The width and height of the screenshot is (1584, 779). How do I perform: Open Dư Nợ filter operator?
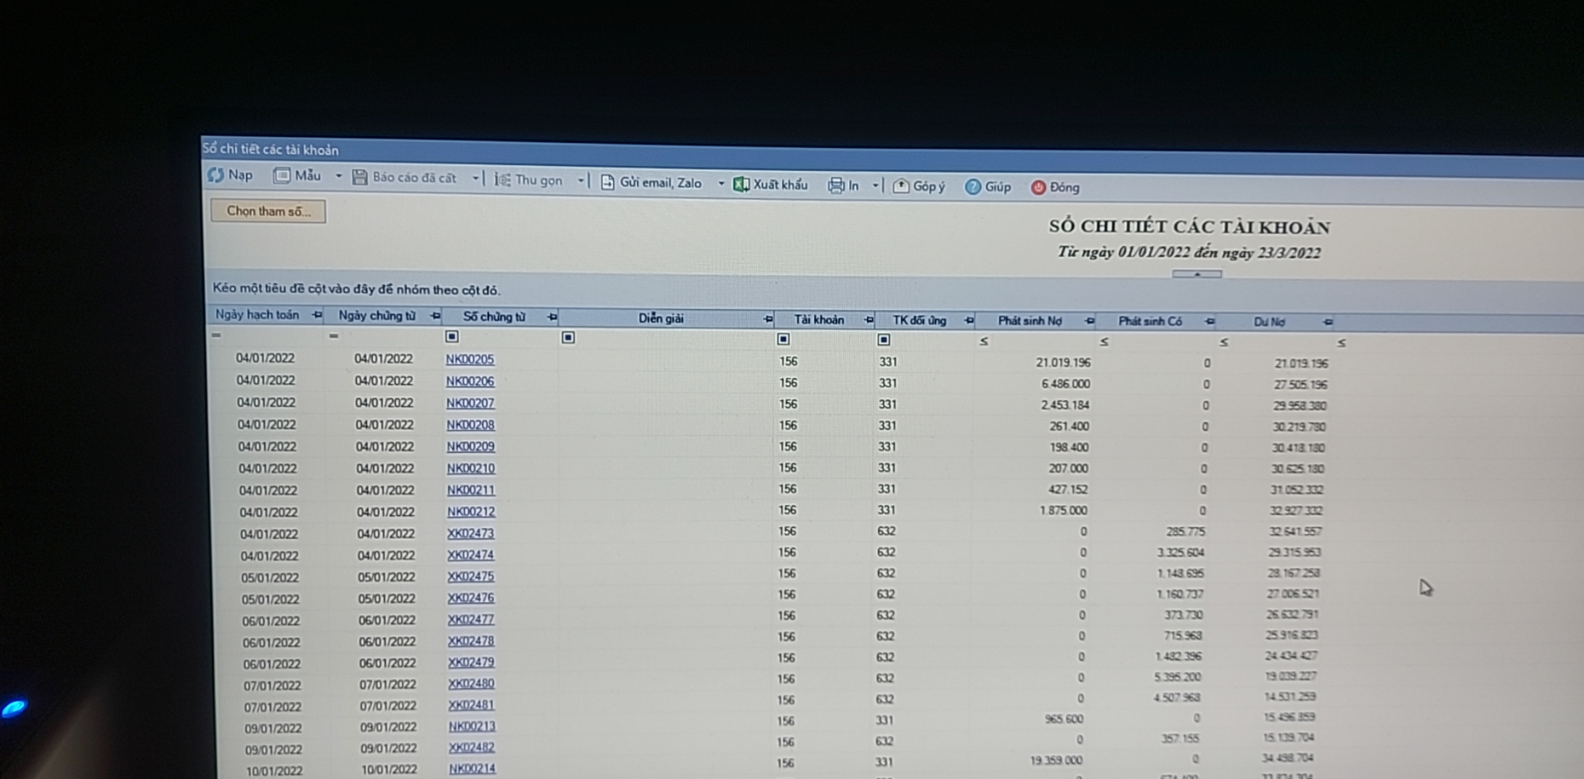pyautogui.click(x=1223, y=342)
